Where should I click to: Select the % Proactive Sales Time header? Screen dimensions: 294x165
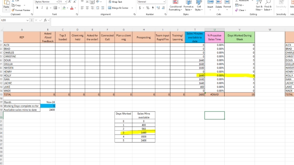(x=215, y=37)
